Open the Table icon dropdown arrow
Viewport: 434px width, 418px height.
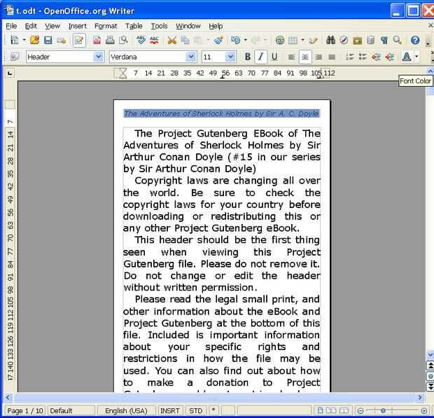point(302,41)
